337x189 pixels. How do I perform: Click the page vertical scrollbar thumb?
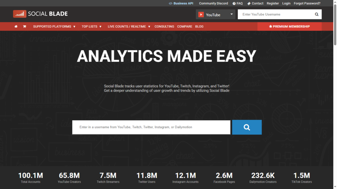pos(335,25)
